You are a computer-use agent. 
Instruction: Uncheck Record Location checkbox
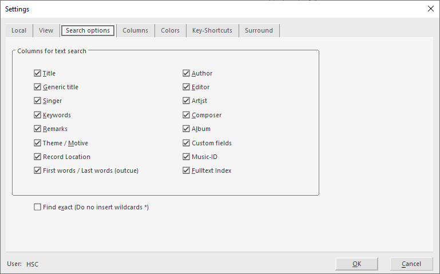[38, 157]
